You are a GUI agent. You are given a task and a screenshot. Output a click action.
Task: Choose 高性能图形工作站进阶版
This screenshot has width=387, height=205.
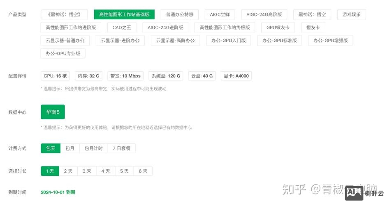pos(71,27)
